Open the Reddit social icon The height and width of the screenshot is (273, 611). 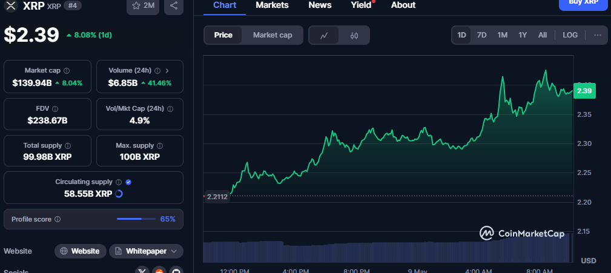tap(159, 270)
